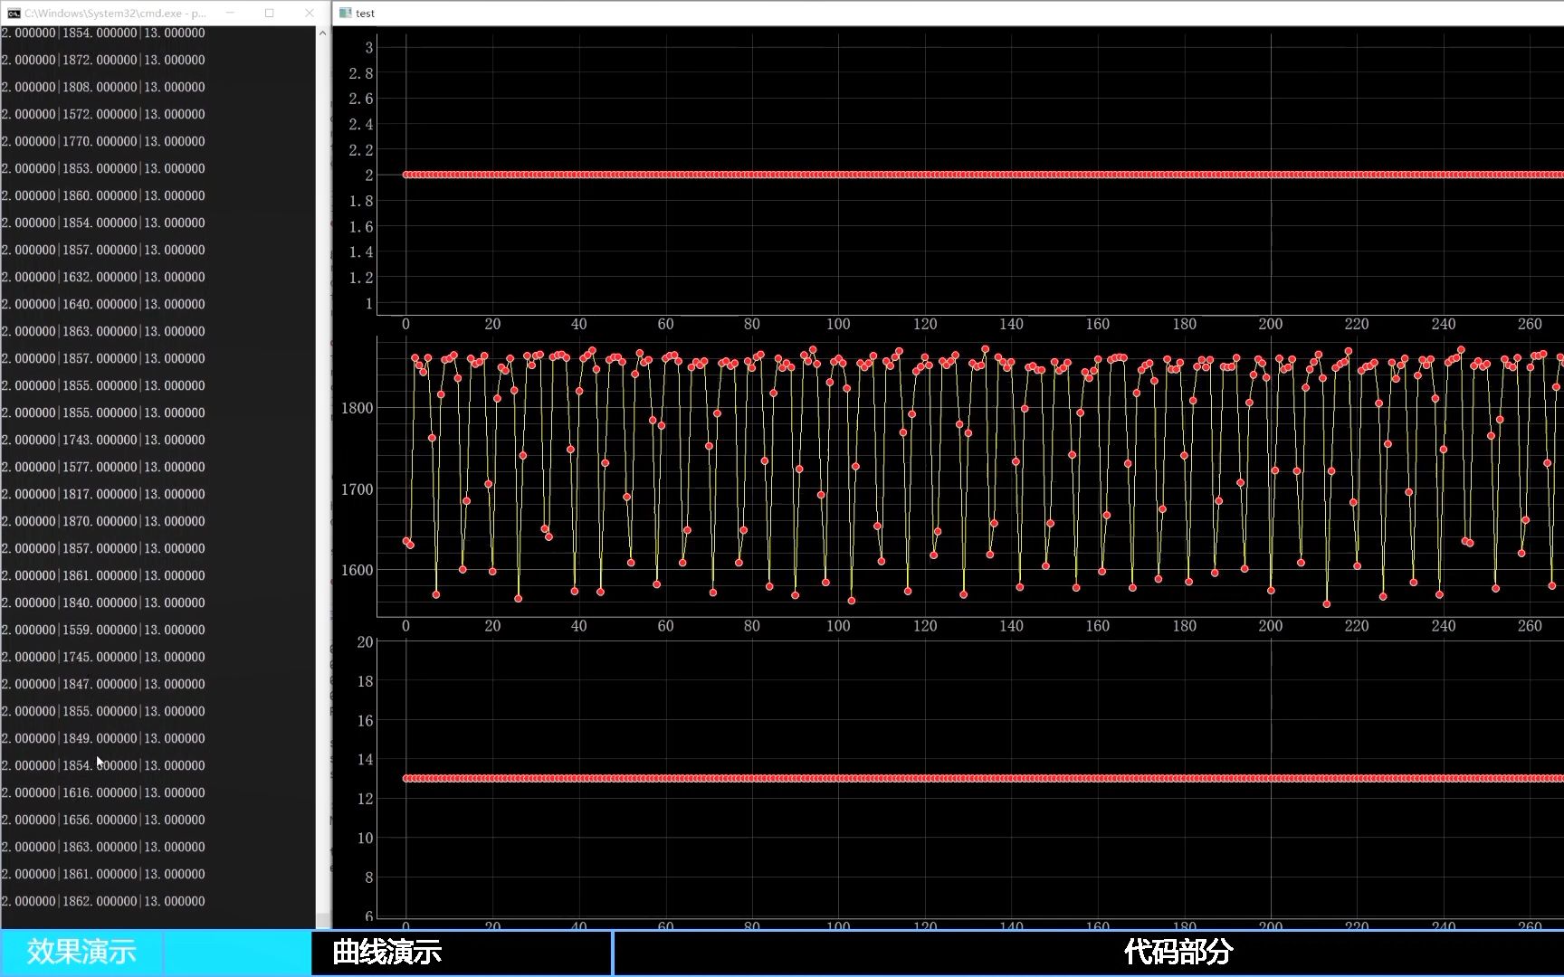Click the test window title text

(x=365, y=14)
